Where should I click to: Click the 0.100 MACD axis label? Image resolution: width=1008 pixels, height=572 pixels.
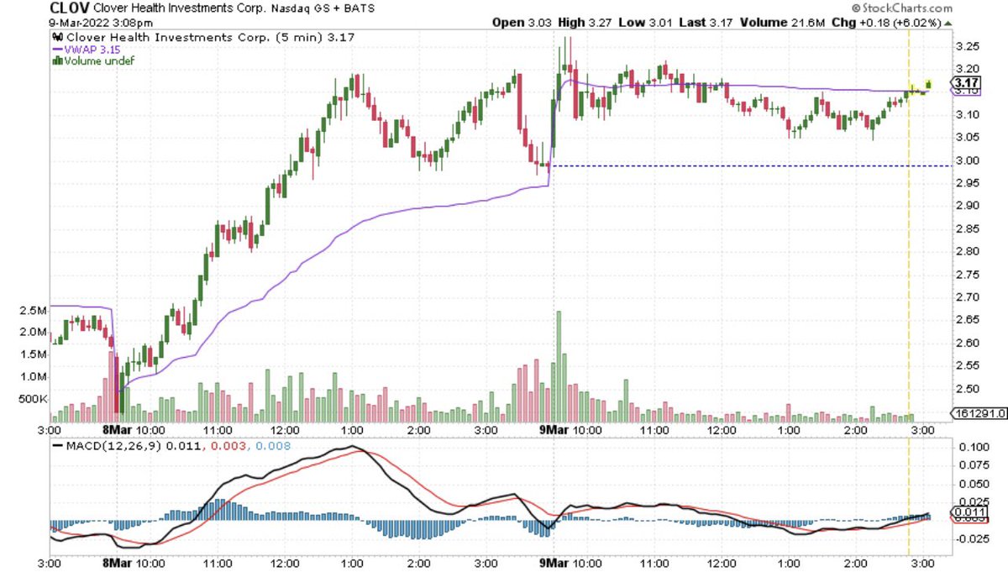(973, 447)
